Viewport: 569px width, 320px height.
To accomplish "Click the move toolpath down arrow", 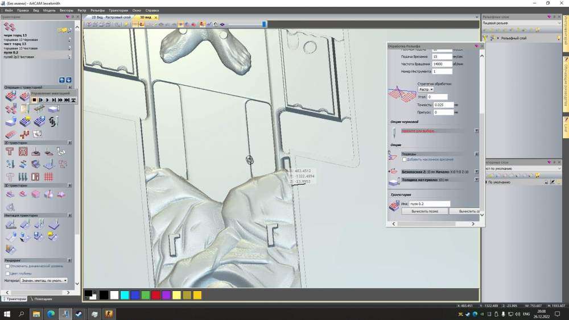I will pos(69,80).
